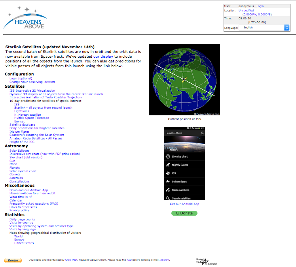Image resolution: width=296 pixels, height=267 pixels.
Task: Click United States visitor map link
Action: 24,243
